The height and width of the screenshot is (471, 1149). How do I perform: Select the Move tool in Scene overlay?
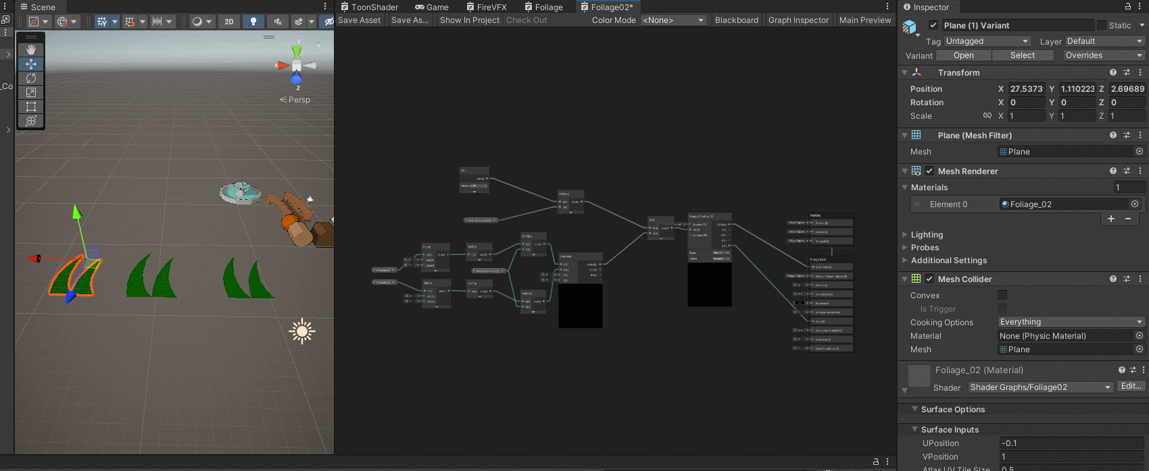click(30, 64)
